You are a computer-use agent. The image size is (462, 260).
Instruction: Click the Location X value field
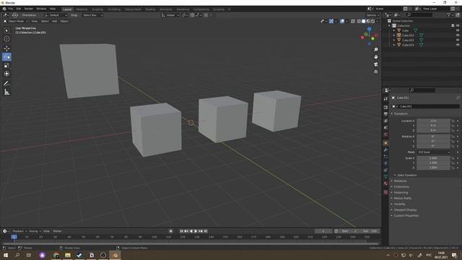(433, 121)
